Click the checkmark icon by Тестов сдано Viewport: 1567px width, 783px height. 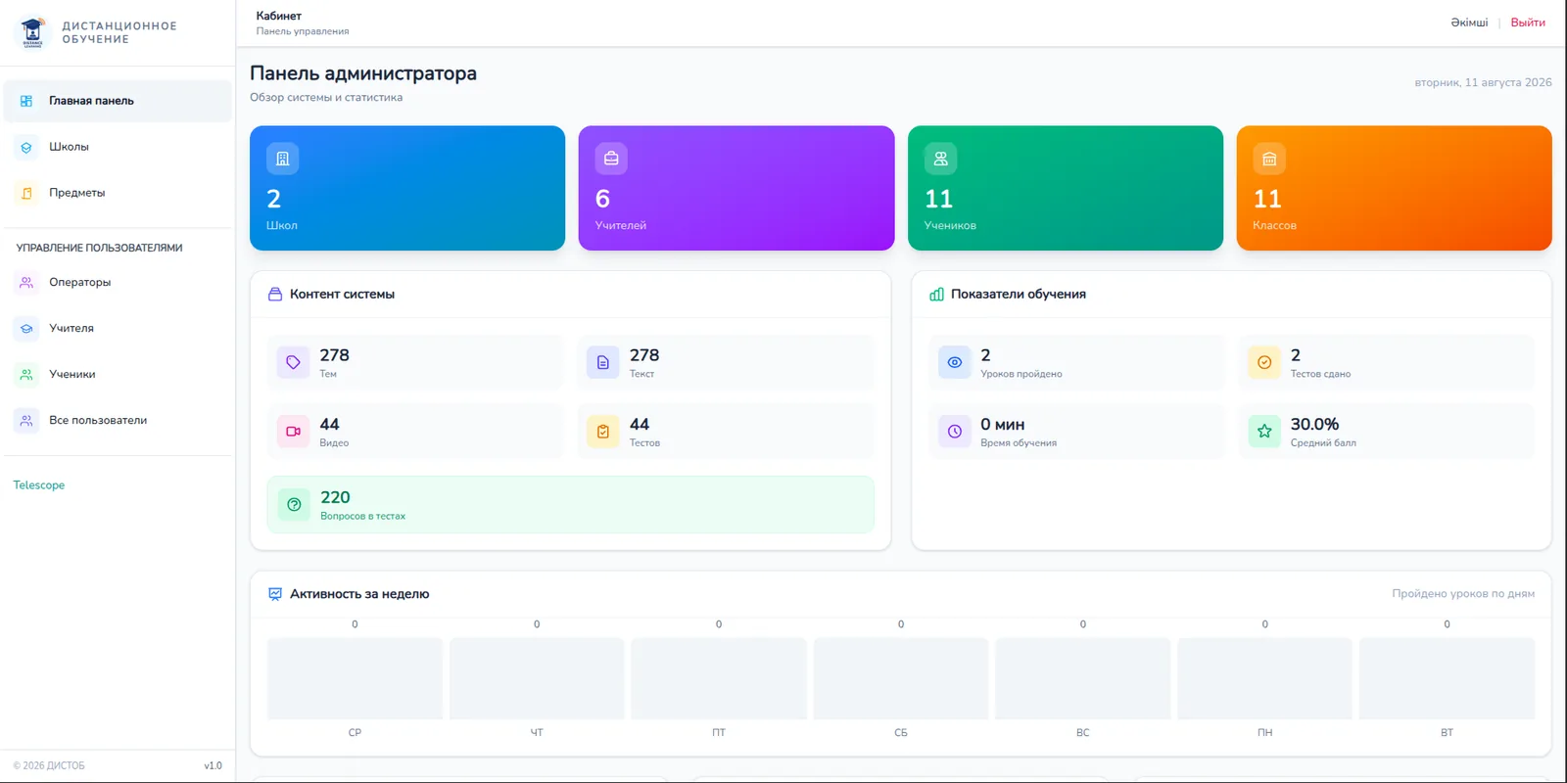[1264, 362]
